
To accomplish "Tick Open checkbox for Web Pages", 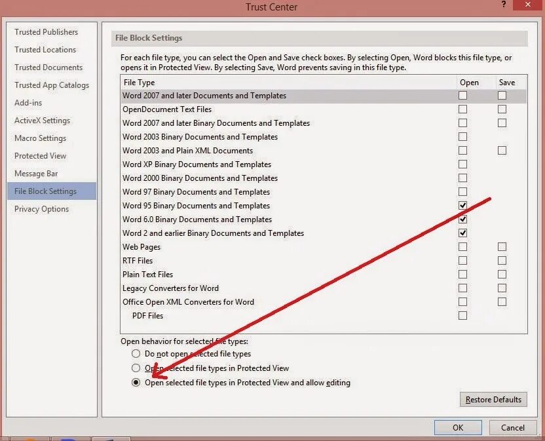I will (x=462, y=247).
